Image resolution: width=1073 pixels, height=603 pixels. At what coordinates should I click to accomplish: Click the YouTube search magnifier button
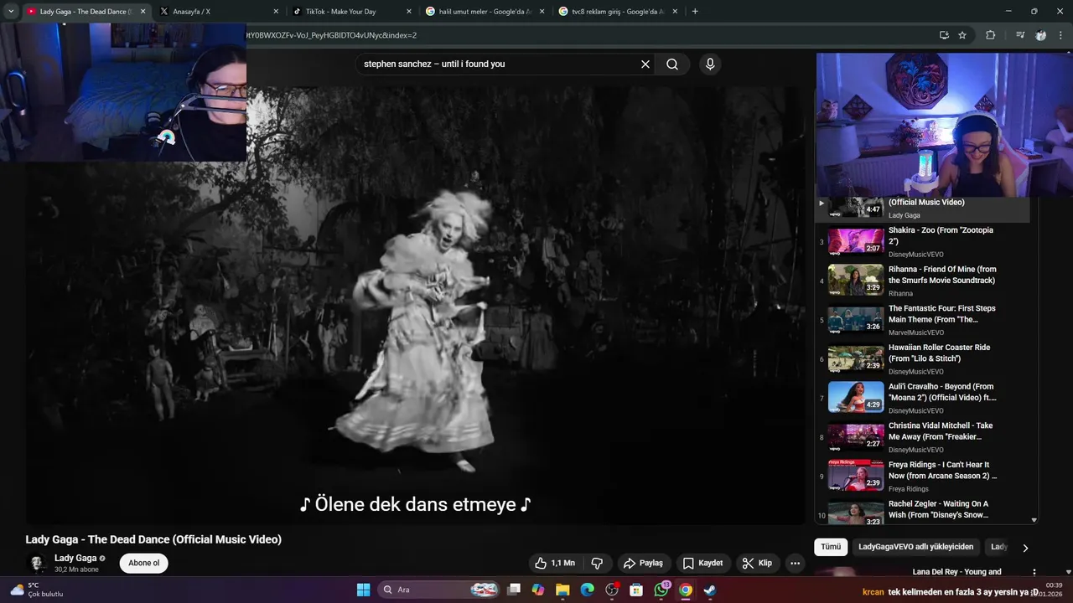[x=672, y=64]
